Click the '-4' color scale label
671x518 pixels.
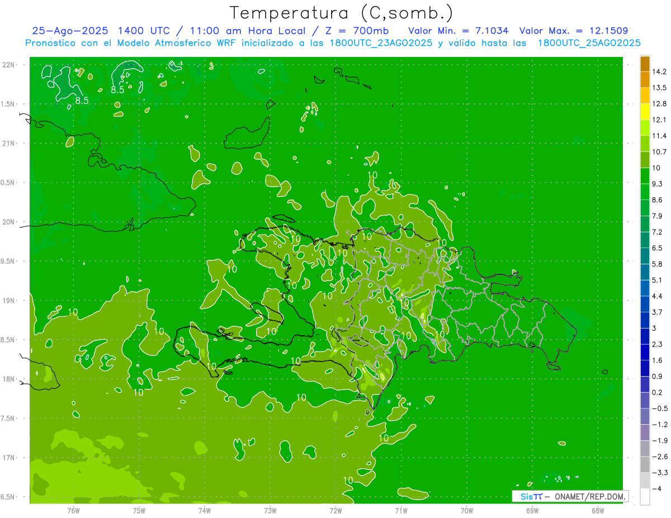point(657,489)
